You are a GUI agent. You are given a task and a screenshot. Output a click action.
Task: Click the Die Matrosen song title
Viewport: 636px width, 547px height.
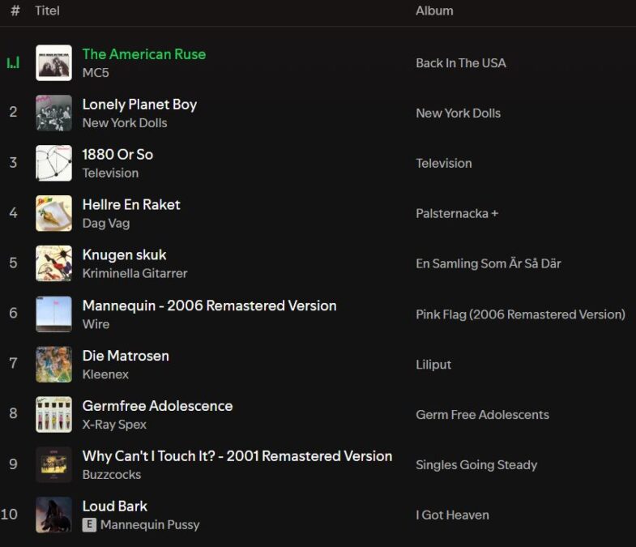(x=126, y=356)
